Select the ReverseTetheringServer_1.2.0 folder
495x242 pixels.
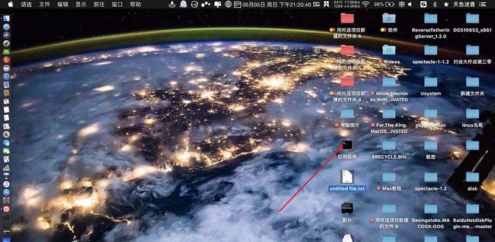pyautogui.click(x=431, y=19)
